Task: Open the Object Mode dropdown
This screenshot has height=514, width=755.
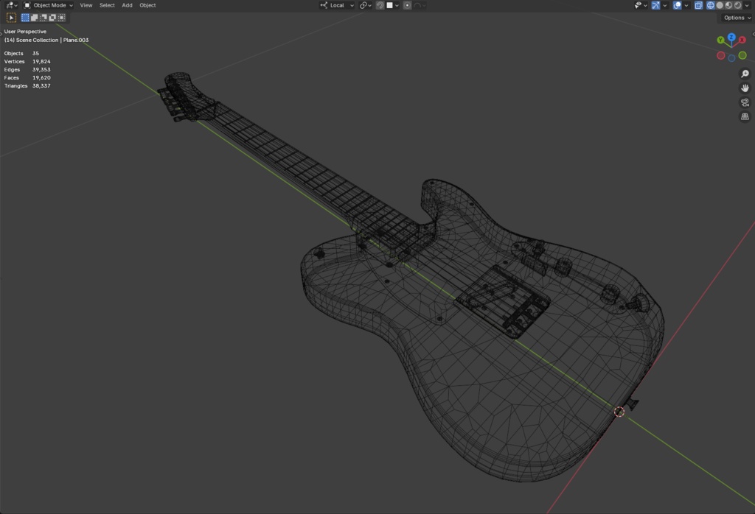Action: pyautogui.click(x=49, y=5)
